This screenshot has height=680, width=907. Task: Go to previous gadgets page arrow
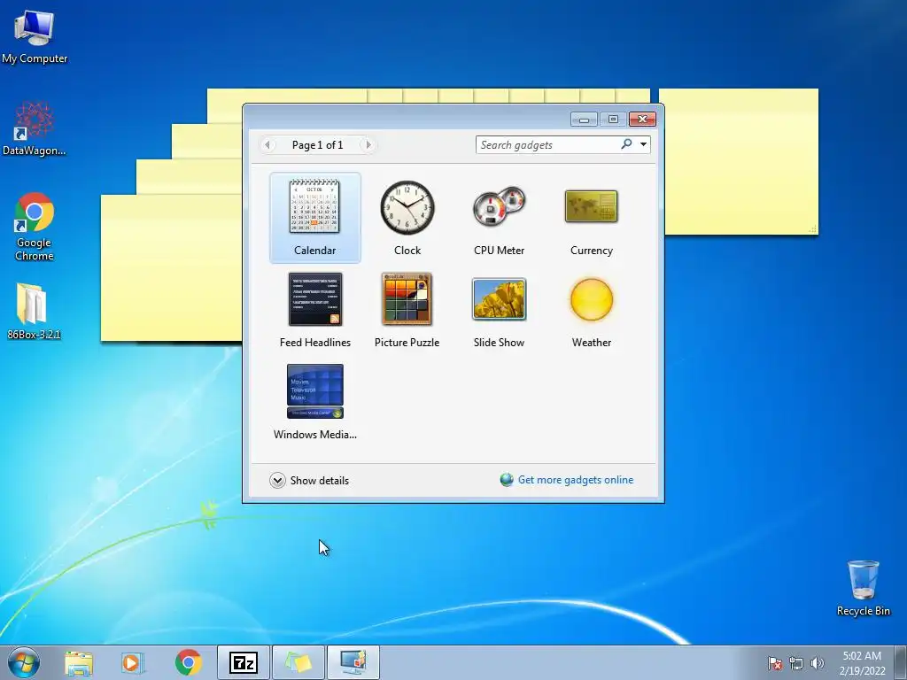267,144
